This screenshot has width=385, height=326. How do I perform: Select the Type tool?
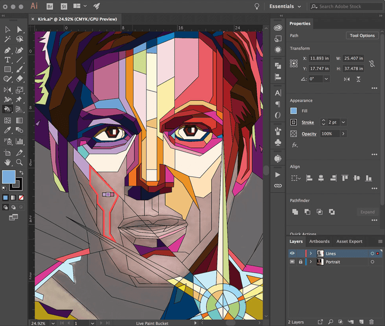tap(7, 59)
